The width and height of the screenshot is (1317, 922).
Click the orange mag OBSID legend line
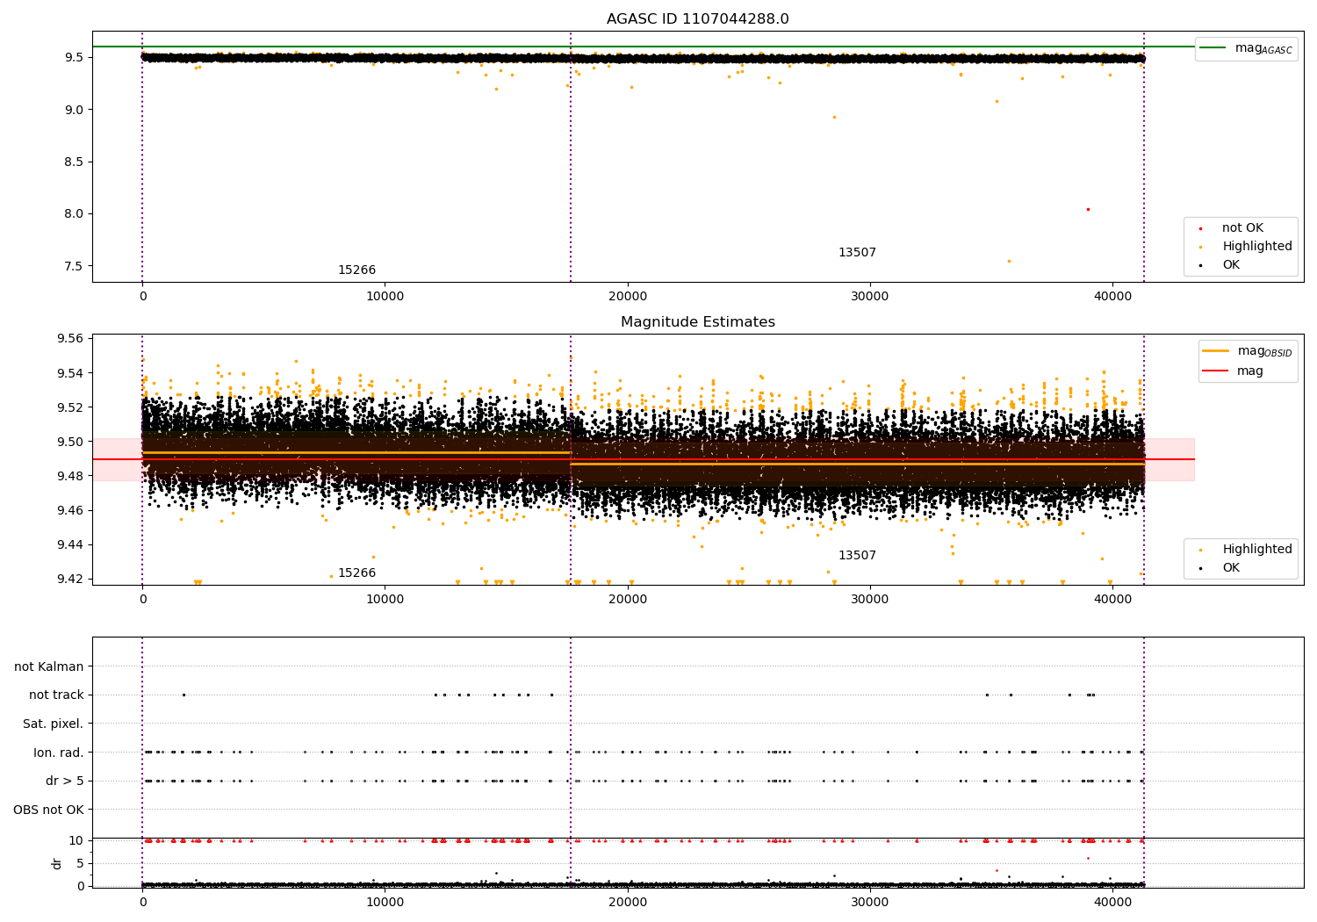[1216, 351]
